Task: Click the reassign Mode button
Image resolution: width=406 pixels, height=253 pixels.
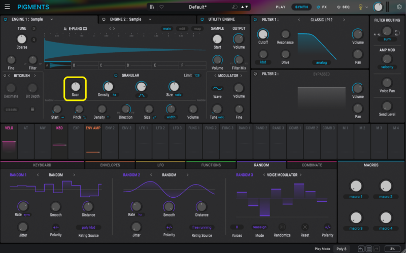Action: coord(259,227)
